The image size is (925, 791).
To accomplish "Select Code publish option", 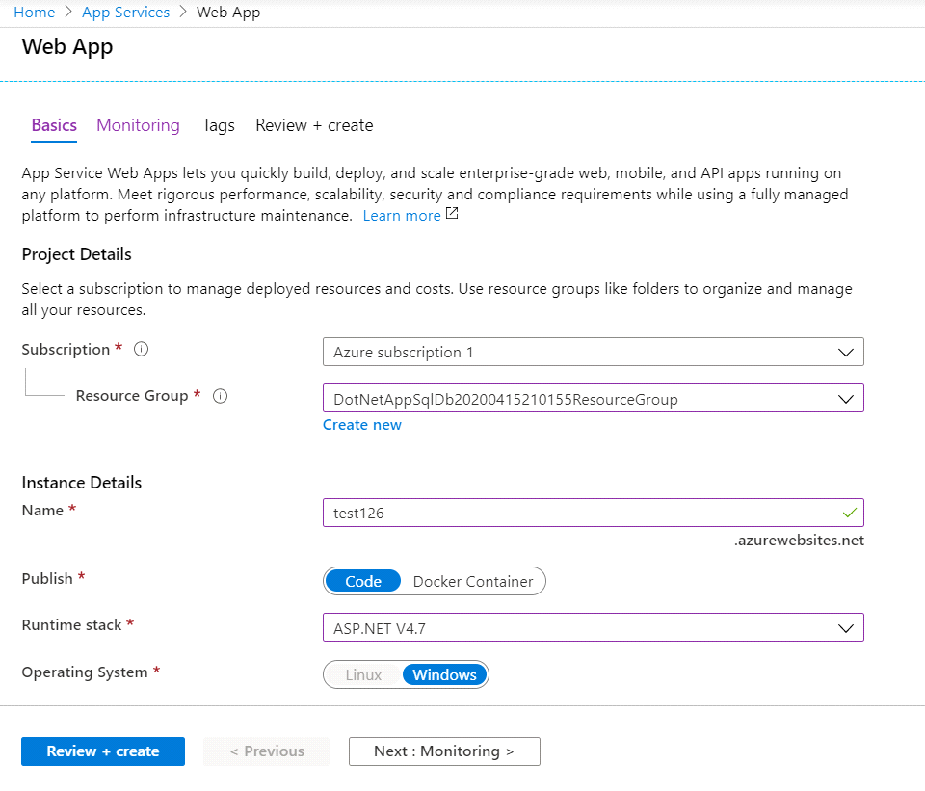I will coord(363,581).
